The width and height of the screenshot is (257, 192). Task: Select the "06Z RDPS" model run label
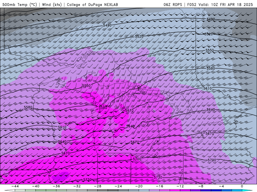pyautogui.click(x=173, y=4)
